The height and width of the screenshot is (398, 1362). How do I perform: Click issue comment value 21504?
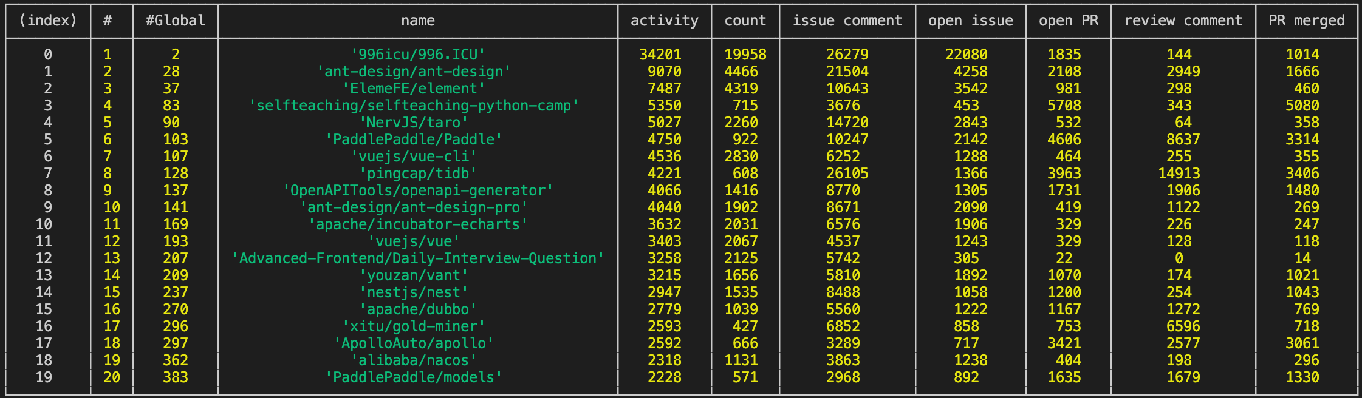click(847, 72)
